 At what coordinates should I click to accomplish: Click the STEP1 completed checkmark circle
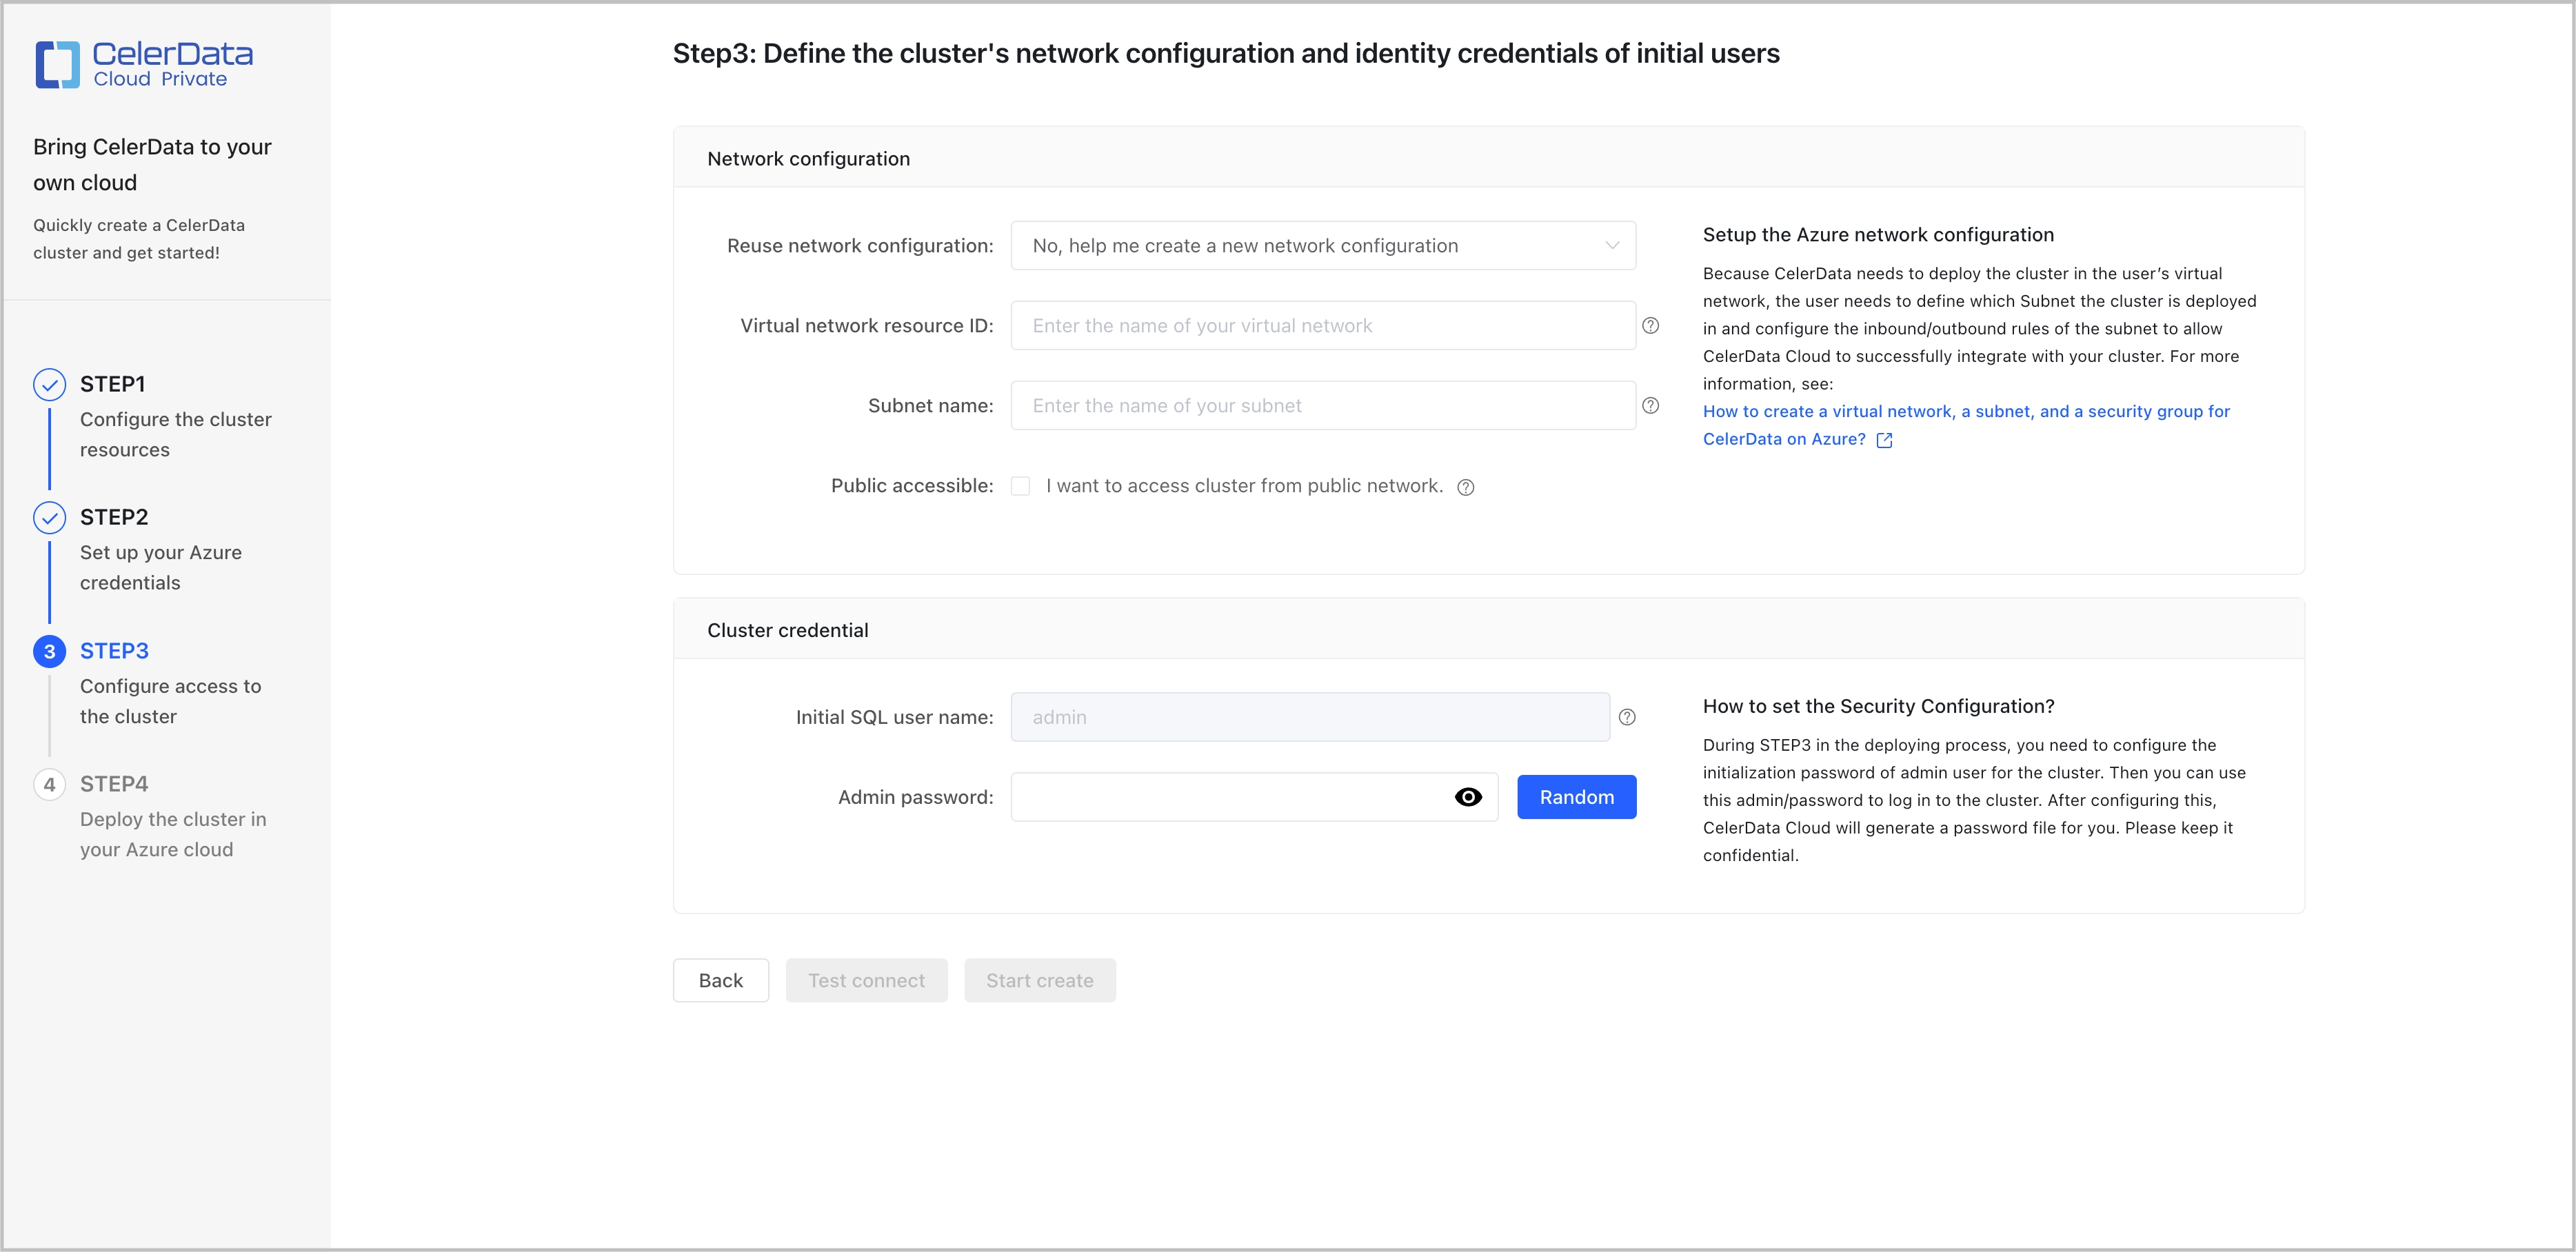49,383
